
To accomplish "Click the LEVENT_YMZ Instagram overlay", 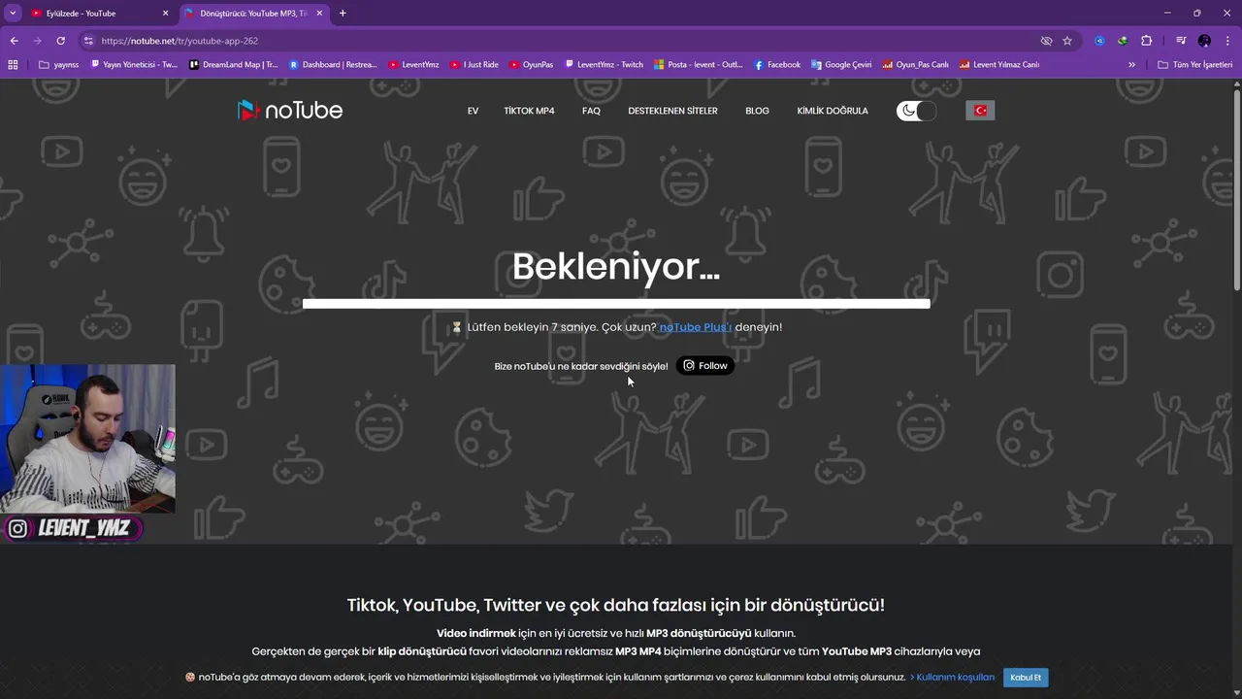I will (72, 529).
